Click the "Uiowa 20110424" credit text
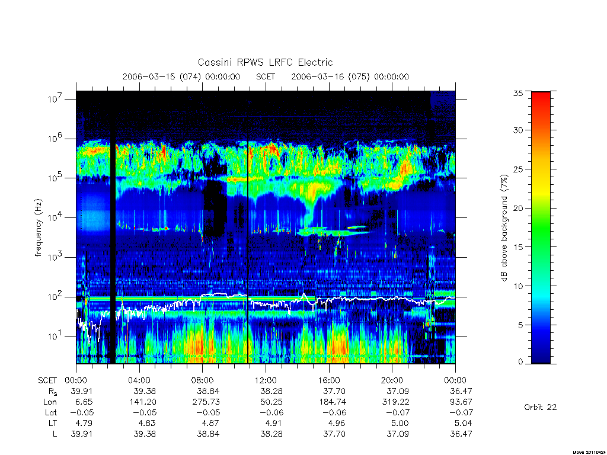 [588, 452]
